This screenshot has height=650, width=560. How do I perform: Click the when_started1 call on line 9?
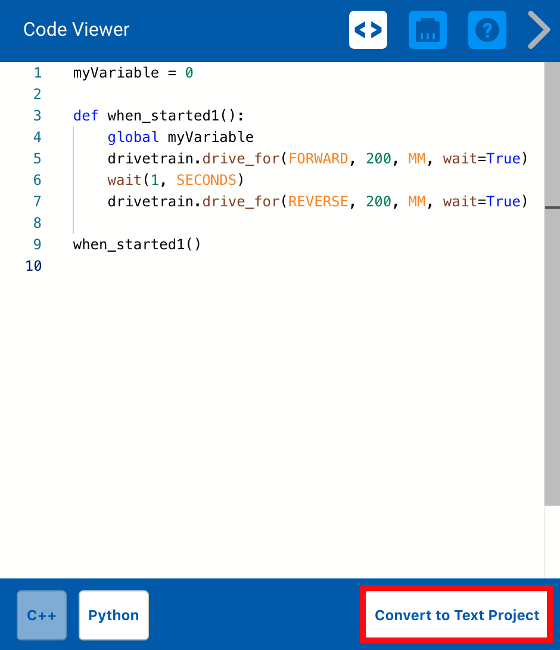pyautogui.click(x=136, y=244)
